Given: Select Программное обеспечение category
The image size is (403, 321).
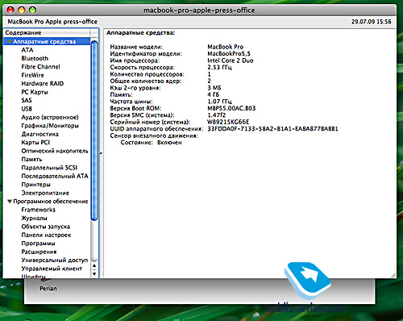Looking at the screenshot, I should click(51, 202).
